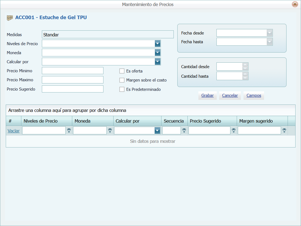Increase Cantidad desde with up spinner arrow

[245, 65]
